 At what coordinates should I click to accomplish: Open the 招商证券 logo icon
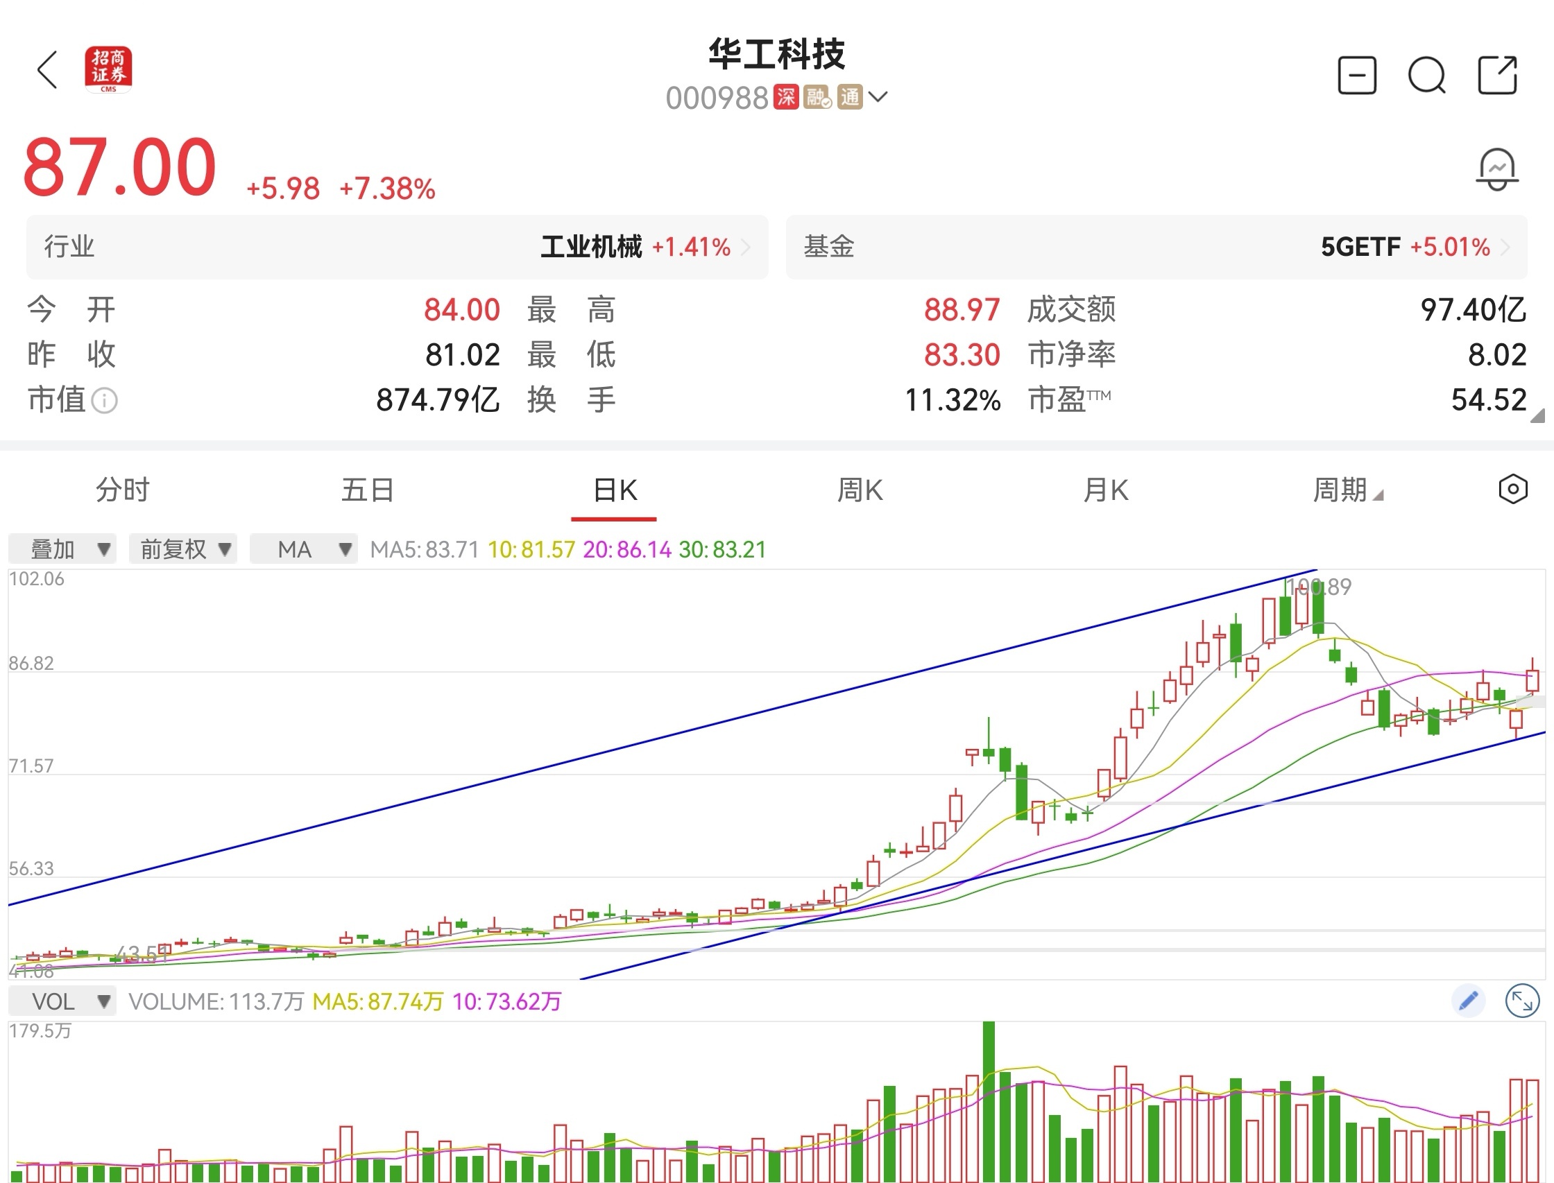pos(108,70)
